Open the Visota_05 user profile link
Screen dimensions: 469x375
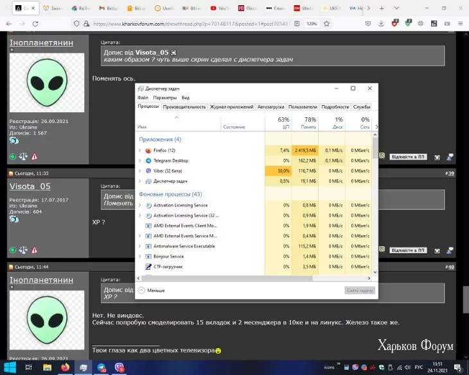coord(30,186)
